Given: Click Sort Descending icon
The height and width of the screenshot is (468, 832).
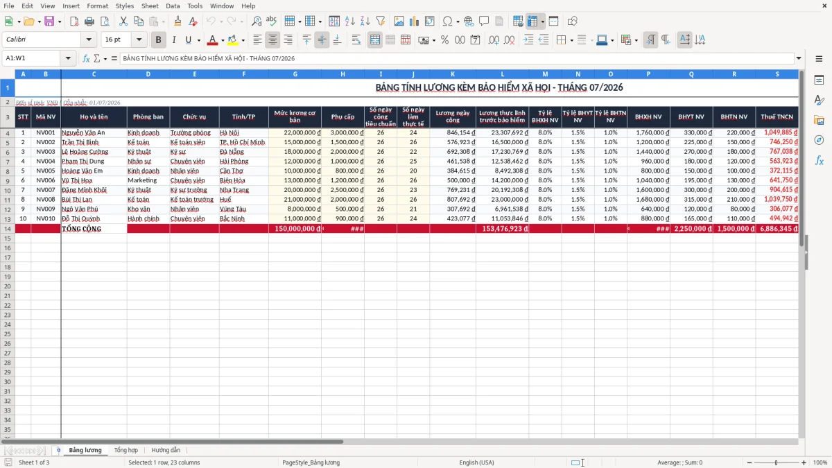Looking at the screenshot, I should tap(365, 21).
